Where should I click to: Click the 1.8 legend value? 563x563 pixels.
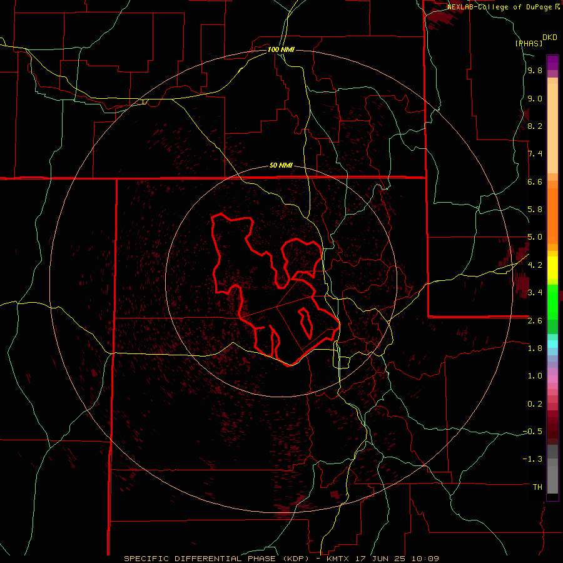coord(535,348)
